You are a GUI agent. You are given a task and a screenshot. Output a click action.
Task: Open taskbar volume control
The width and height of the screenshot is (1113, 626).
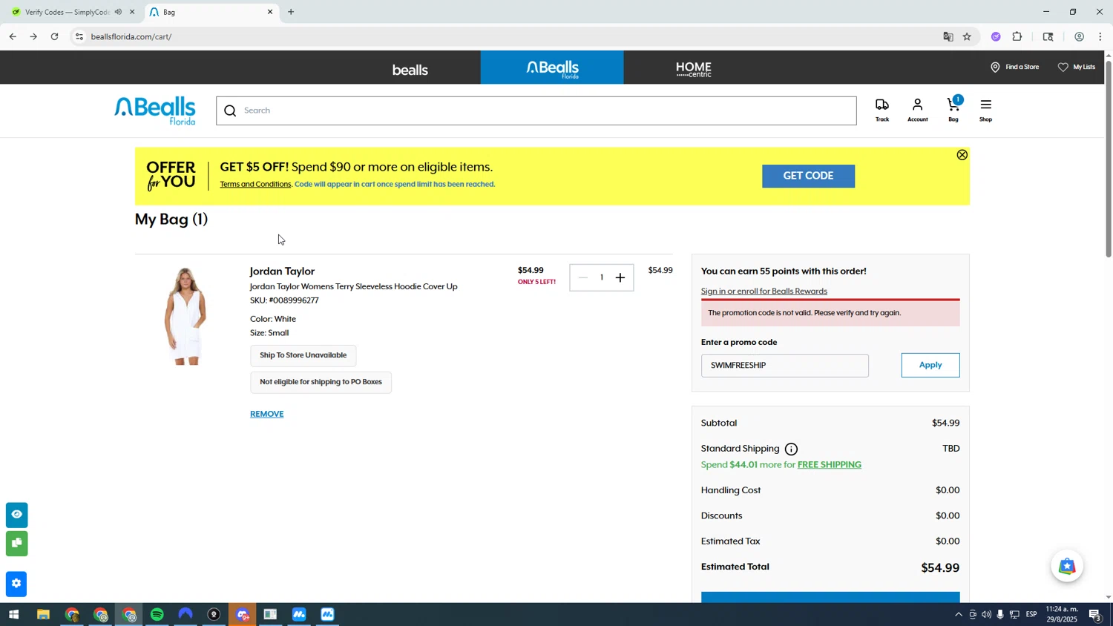point(986,615)
